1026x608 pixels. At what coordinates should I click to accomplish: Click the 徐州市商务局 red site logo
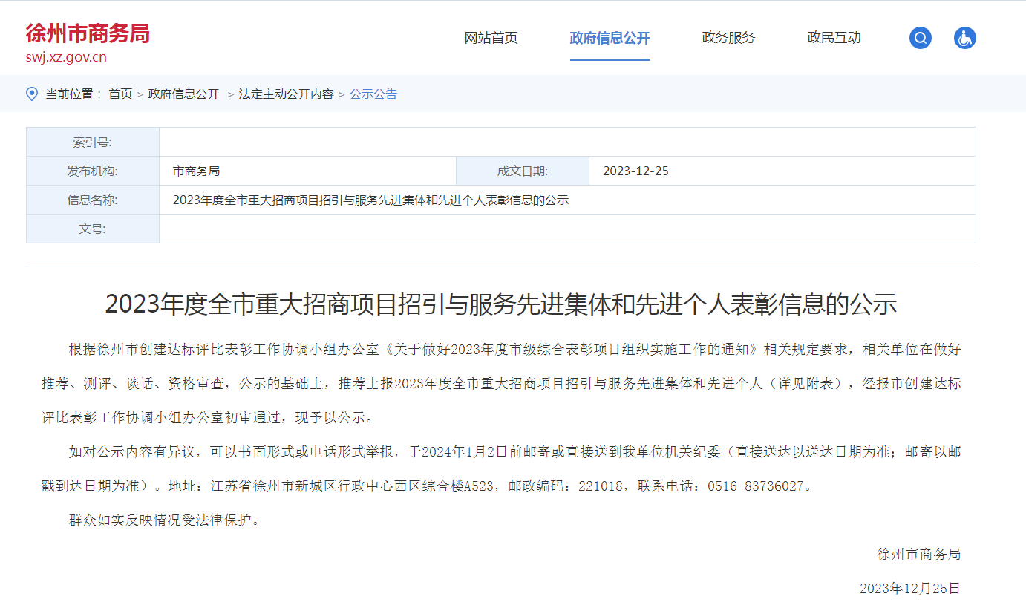[x=88, y=33]
